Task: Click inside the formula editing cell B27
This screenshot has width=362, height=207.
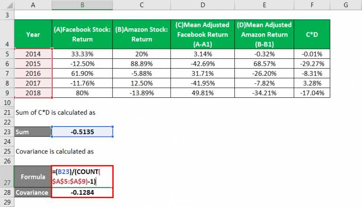Action: (82, 176)
